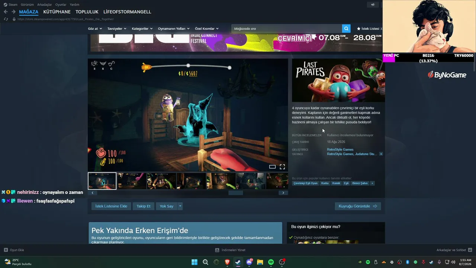Open Windows taskbar search
The height and width of the screenshot is (268, 476).
[x=205, y=262]
